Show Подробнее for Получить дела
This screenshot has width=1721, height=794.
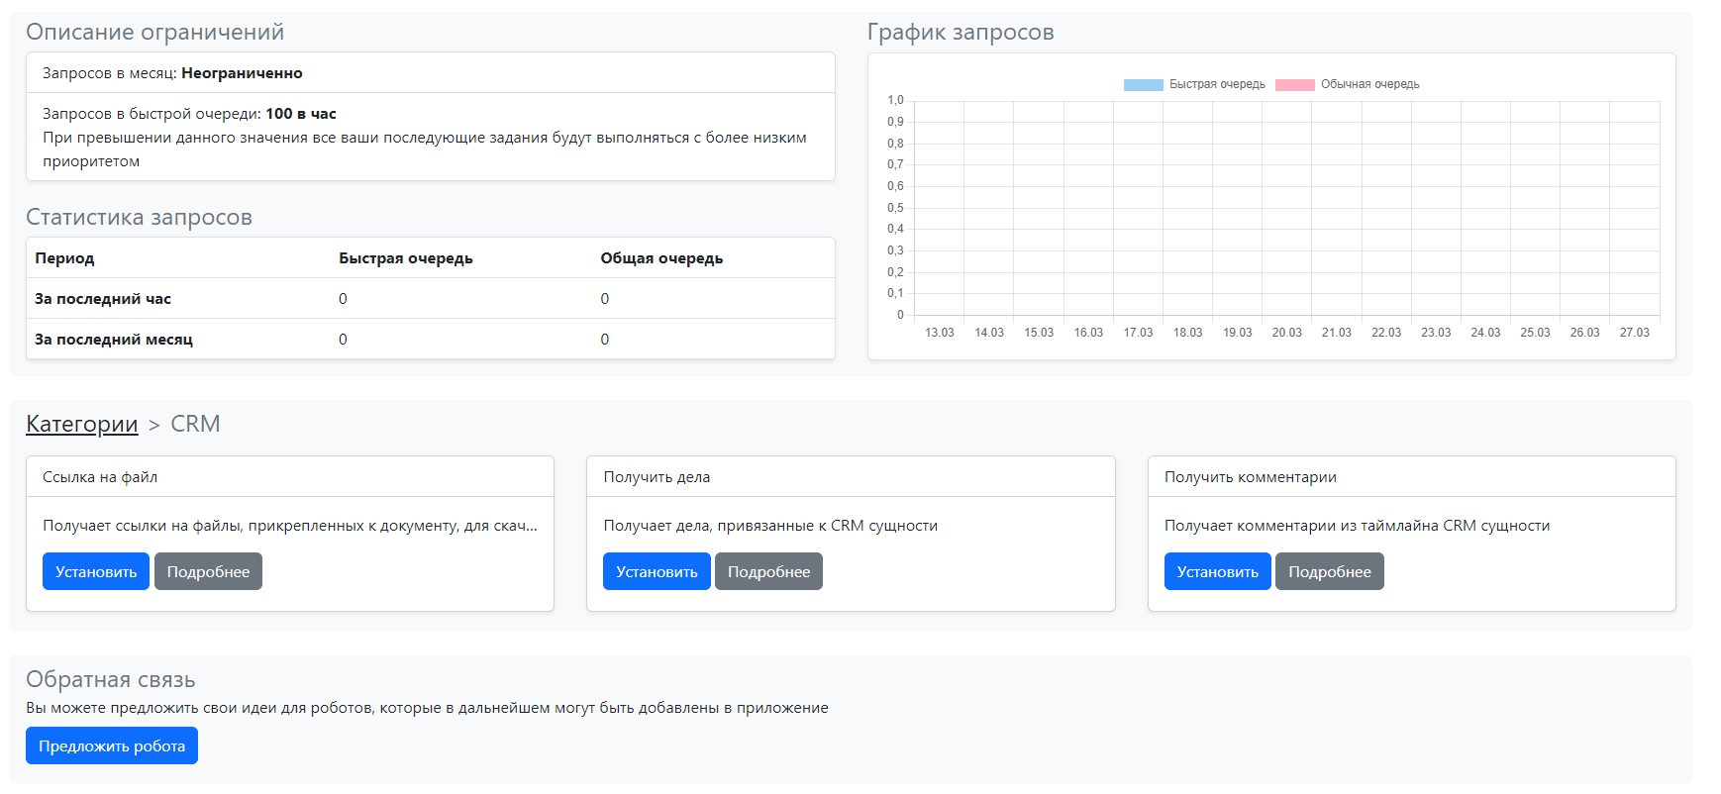tap(768, 571)
